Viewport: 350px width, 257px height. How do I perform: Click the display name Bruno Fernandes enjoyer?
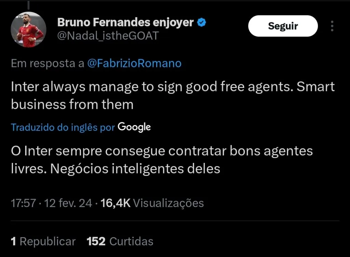pos(125,23)
